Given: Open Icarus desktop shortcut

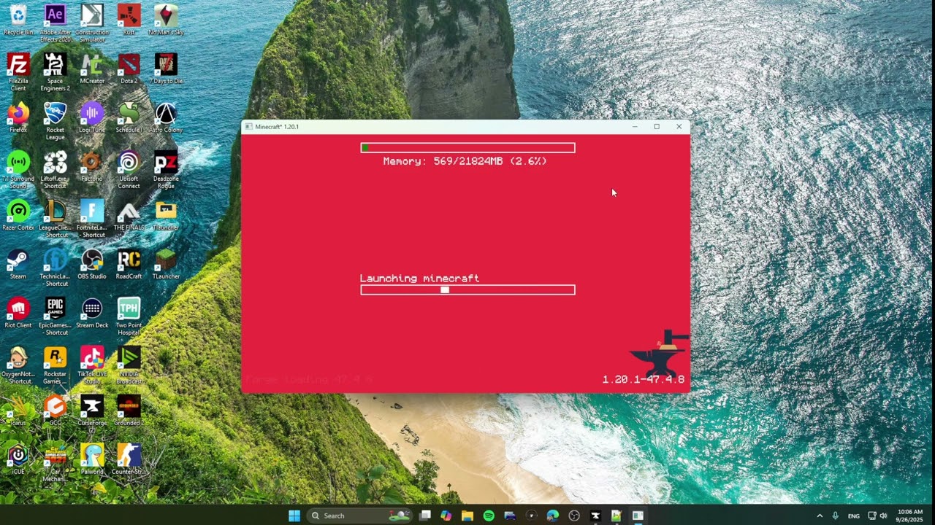Looking at the screenshot, I should point(18,411).
